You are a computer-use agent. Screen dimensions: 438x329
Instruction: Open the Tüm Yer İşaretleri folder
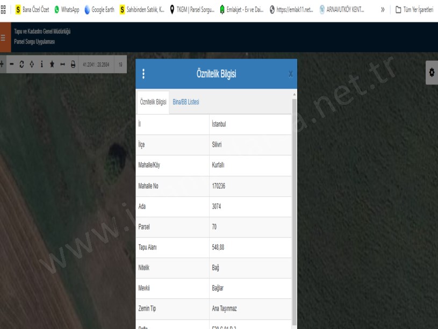click(414, 10)
